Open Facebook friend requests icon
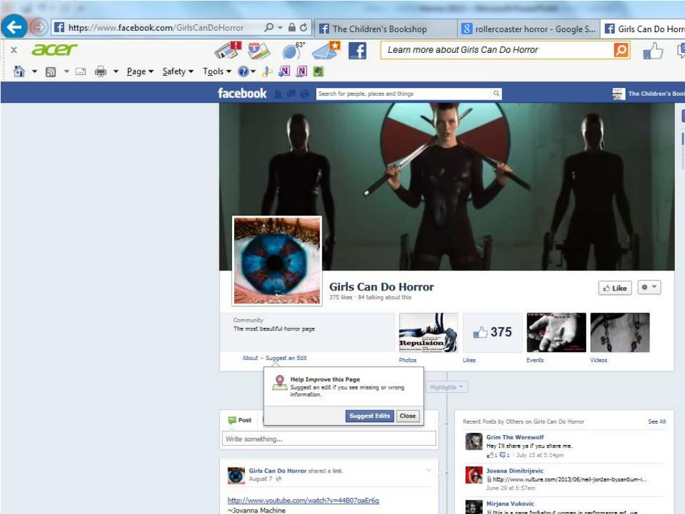Image resolution: width=685 pixels, height=514 pixels. click(278, 94)
